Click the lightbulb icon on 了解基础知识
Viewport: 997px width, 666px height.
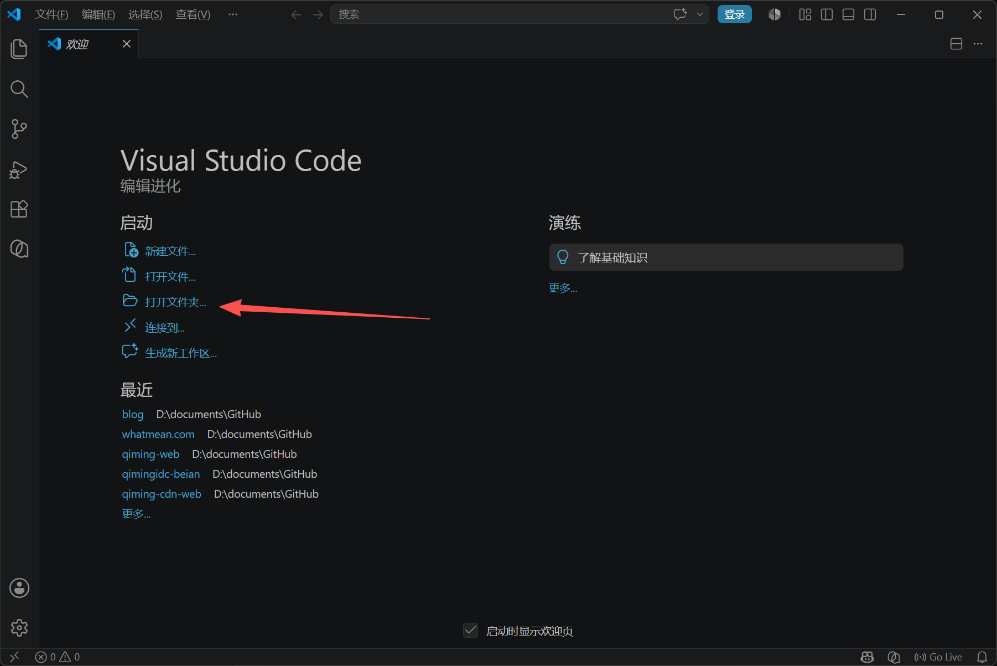click(x=563, y=257)
